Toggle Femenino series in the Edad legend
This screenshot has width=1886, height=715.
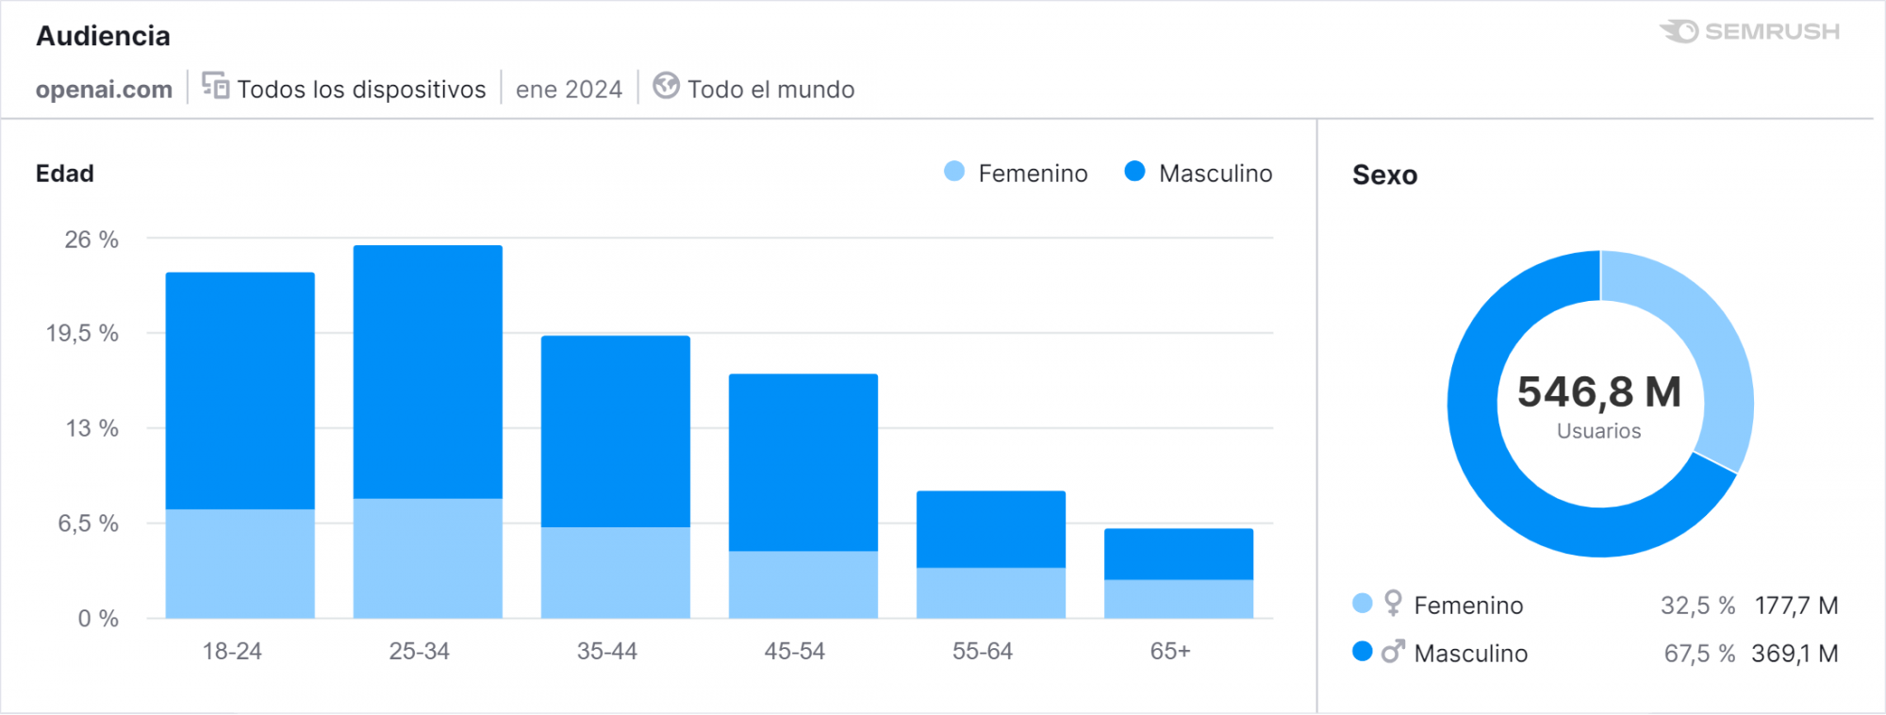coord(1016,173)
